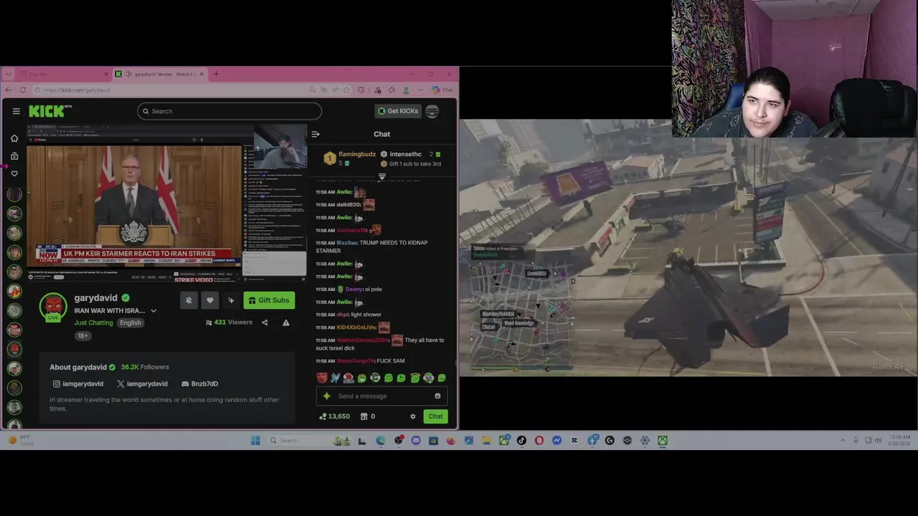Image resolution: width=918 pixels, height=516 pixels.
Task: Click the 13,650 channel points balance
Action: (334, 416)
